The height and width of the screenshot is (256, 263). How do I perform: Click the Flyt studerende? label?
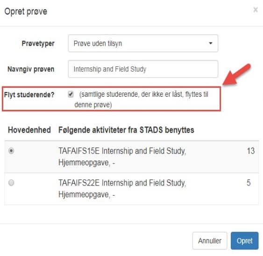point(29,95)
